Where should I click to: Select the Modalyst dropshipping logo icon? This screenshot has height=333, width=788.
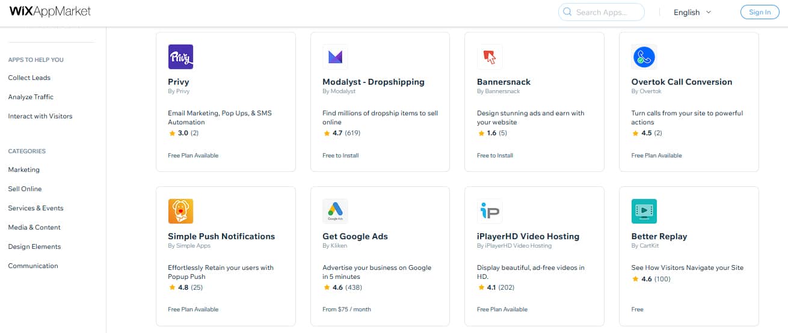tap(335, 57)
